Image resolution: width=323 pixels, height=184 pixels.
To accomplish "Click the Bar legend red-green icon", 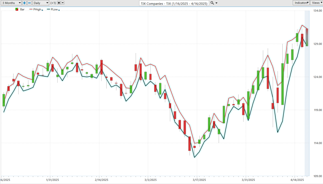I will point(17,9).
